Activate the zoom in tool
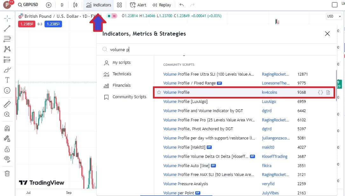345x196 pixels. [x=7, y=114]
